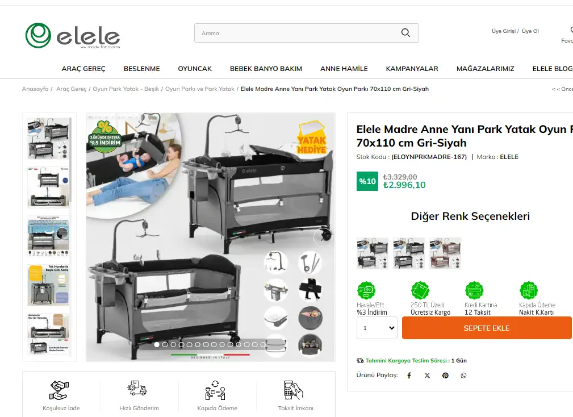Open the Üye Girişi link
Image resolution: width=573 pixels, height=417 pixels.
(504, 31)
